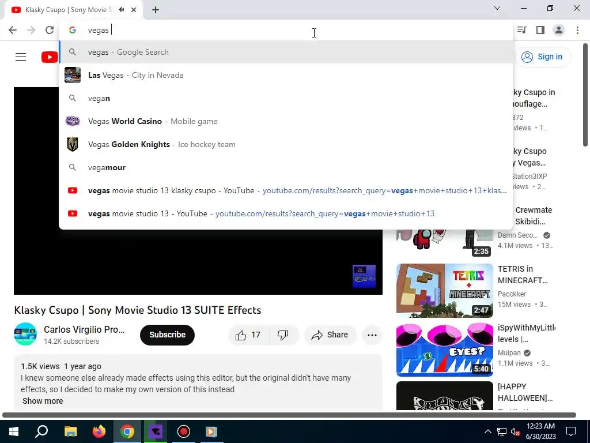Open 'TETRIS in MINECRAFT...' video title
Image resolution: width=590 pixels, height=443 pixels.
click(523, 275)
